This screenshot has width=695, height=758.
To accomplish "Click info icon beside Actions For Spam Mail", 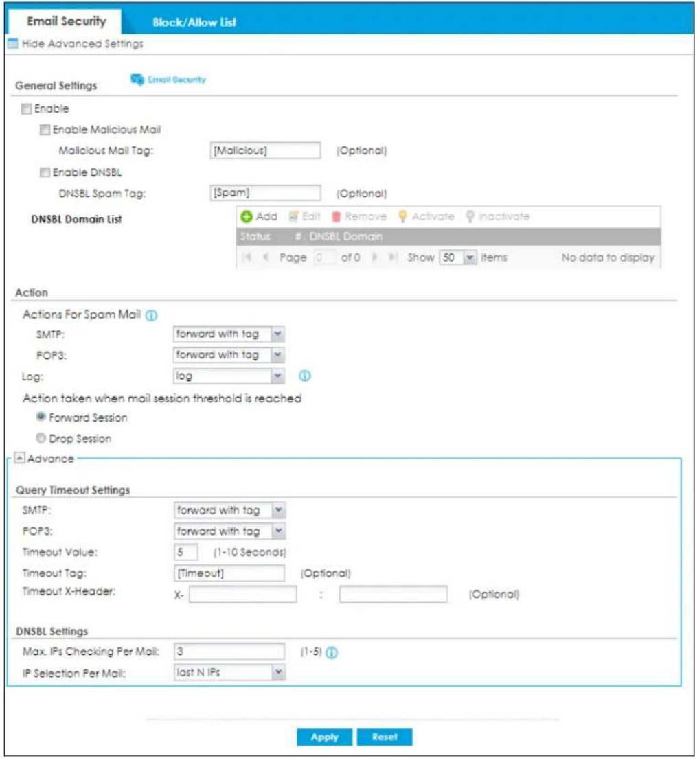I will click(151, 316).
